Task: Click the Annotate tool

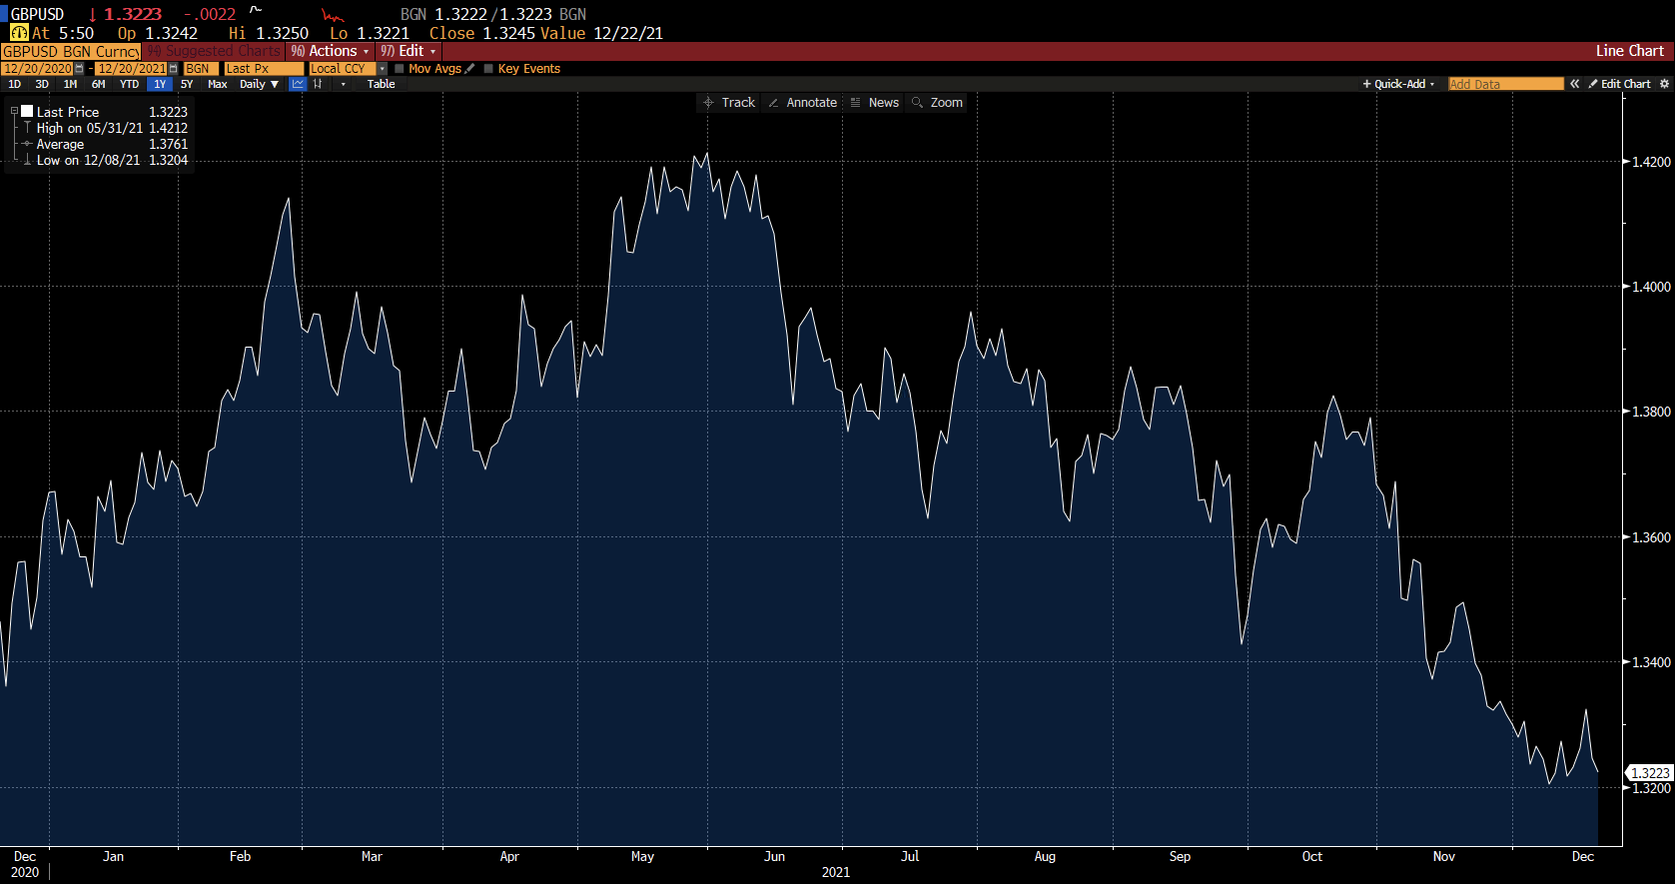Action: click(802, 103)
